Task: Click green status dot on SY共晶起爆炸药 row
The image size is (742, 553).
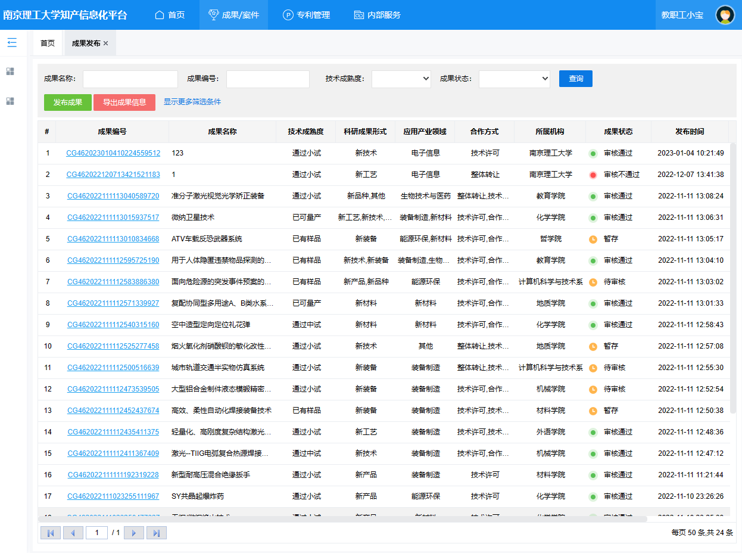Action: (x=593, y=497)
